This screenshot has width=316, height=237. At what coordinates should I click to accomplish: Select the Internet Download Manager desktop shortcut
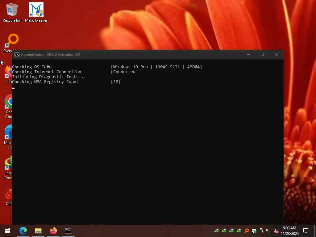[x=8, y=168]
